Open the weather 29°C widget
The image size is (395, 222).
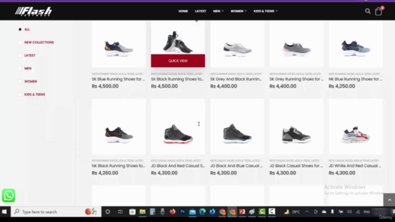click(292, 212)
